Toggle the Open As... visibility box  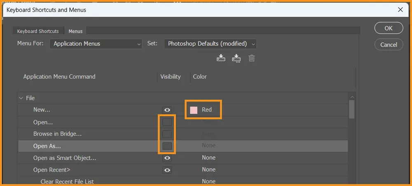(x=167, y=146)
